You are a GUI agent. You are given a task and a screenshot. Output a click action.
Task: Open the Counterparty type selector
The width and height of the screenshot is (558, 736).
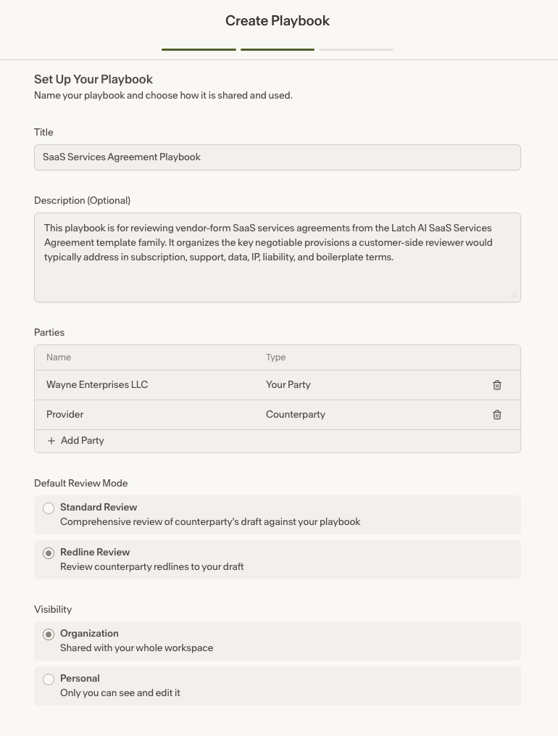pyautogui.click(x=296, y=415)
